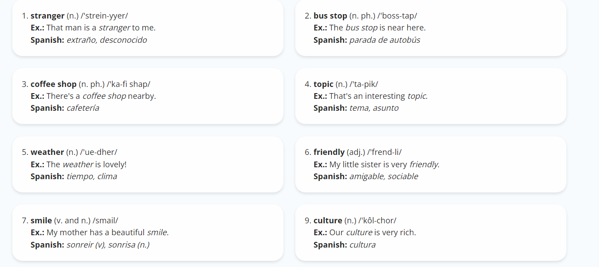This screenshot has height=267, width=599.
Task: Select the bold word "weather"
Action: [47, 152]
